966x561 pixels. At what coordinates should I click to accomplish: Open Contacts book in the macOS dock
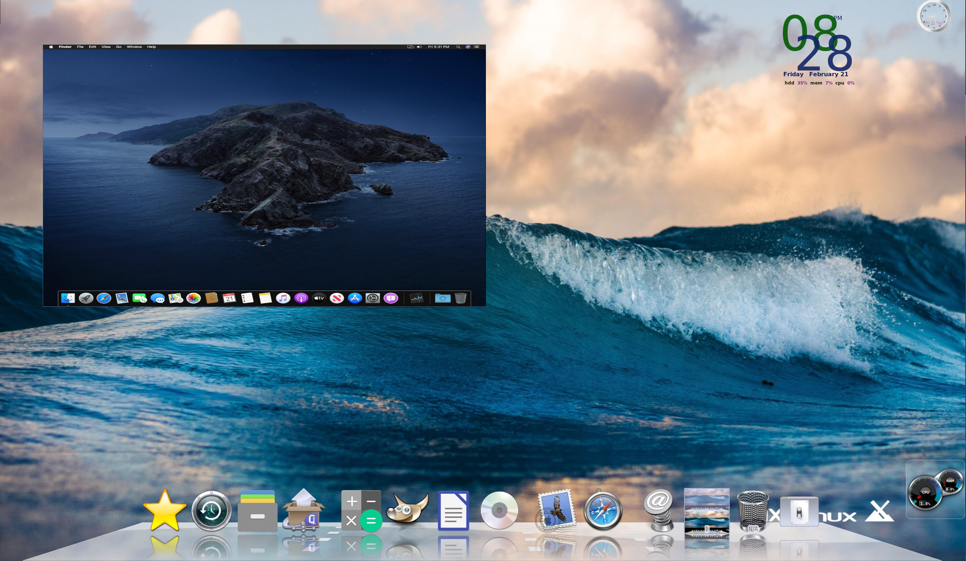point(211,298)
